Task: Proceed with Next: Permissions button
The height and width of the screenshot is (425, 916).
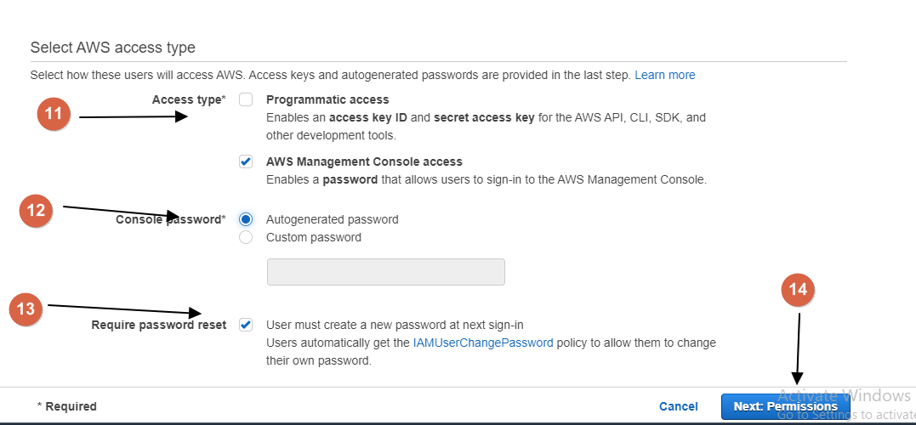Action: [785, 406]
